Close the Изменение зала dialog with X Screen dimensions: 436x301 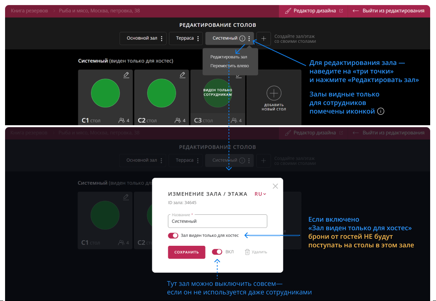point(275,186)
